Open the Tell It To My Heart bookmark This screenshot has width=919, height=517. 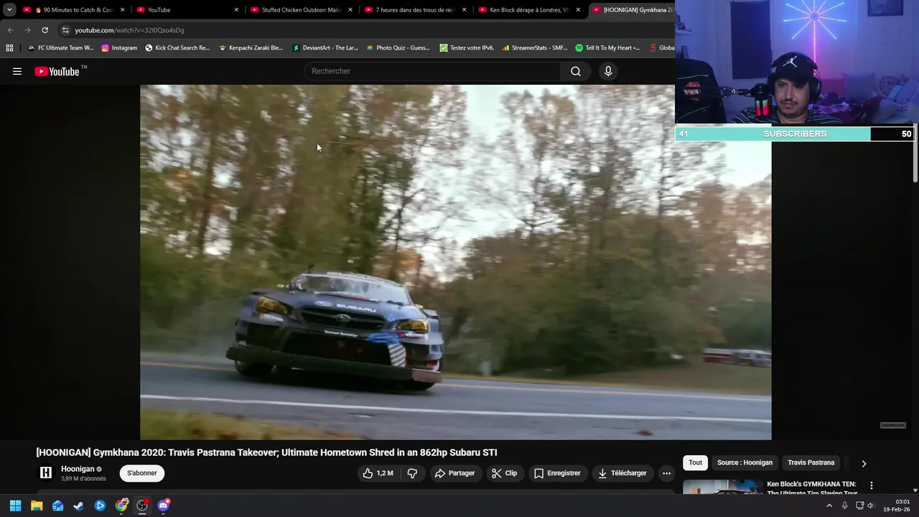click(607, 47)
